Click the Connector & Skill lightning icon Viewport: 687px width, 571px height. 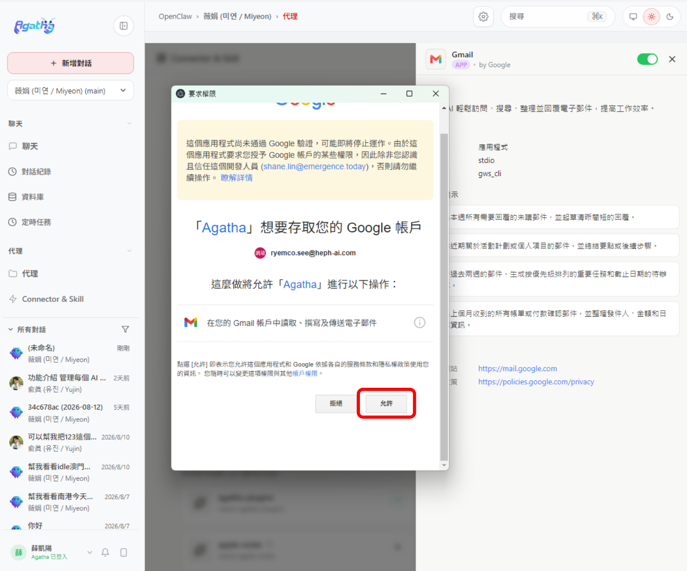click(x=13, y=299)
